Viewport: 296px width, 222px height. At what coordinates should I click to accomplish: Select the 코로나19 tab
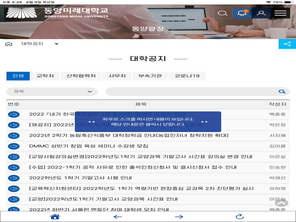coord(187,76)
